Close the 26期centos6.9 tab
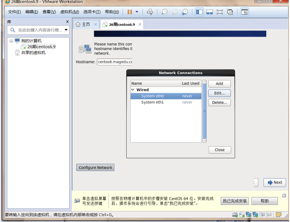290x222 pixels. coord(140,25)
